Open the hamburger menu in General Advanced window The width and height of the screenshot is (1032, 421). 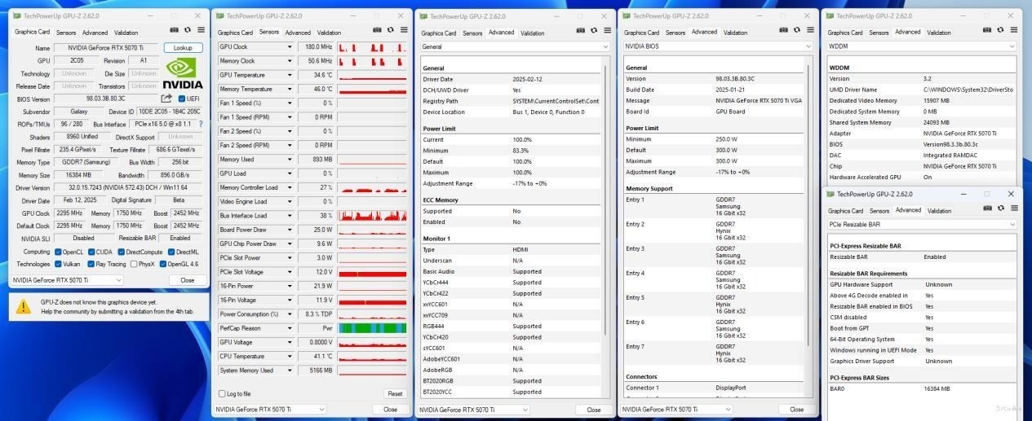607,31
